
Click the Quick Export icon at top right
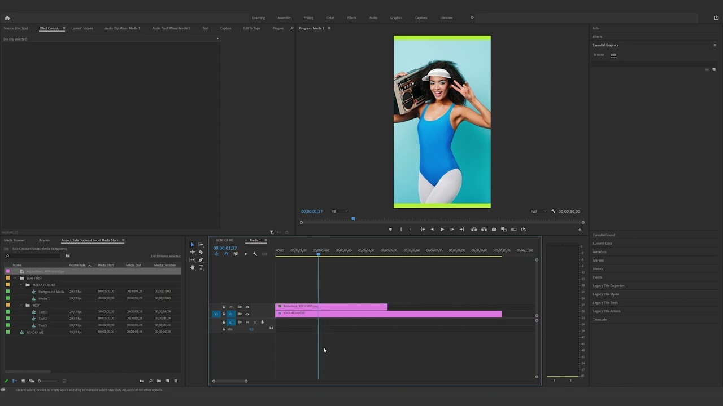coord(716,17)
